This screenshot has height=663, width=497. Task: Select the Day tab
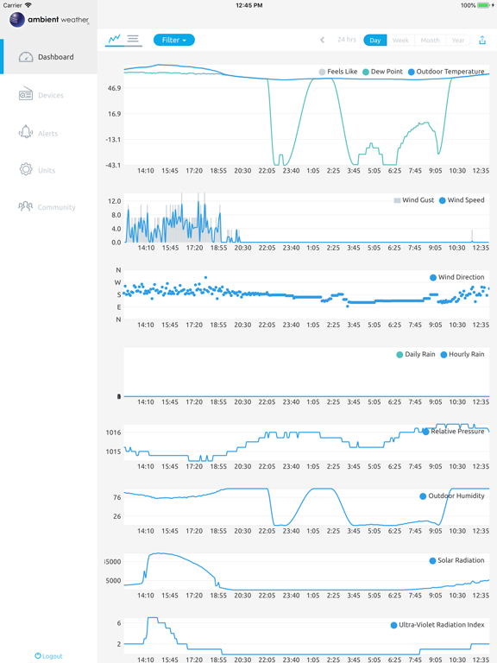[374, 41]
